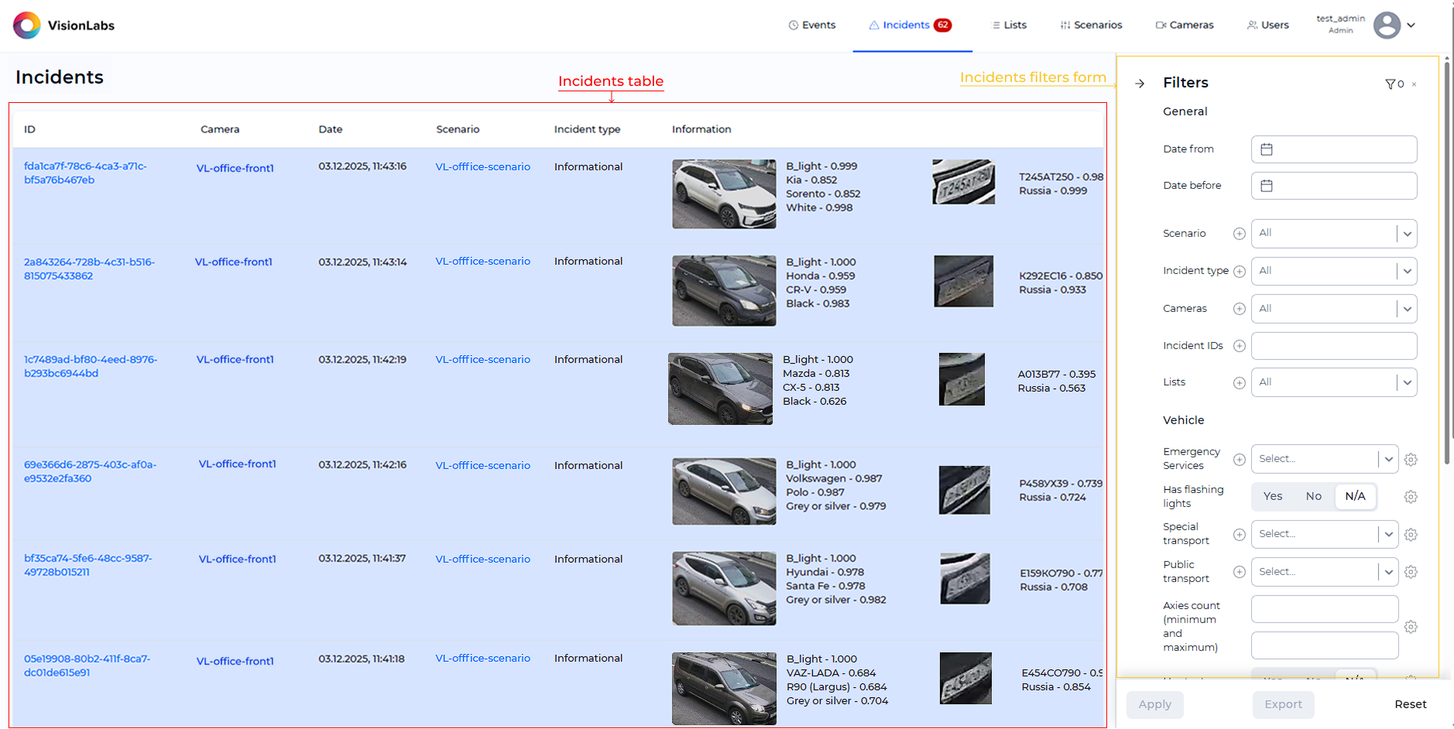
Task: Set Has flashing lights to Yes
Action: coord(1272,496)
